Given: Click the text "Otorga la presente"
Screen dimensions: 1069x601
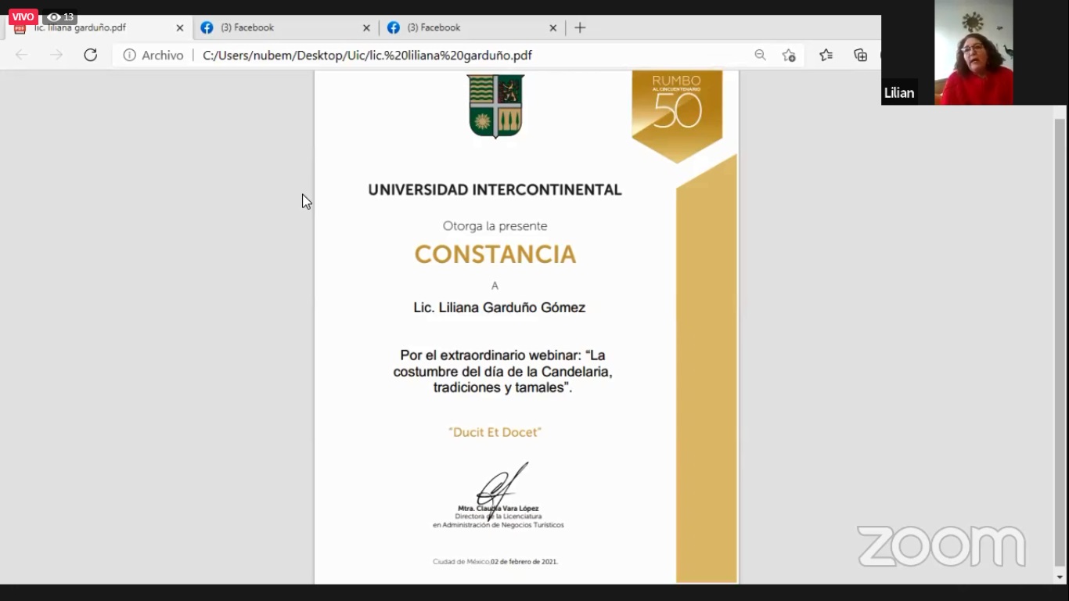Looking at the screenshot, I should [495, 226].
